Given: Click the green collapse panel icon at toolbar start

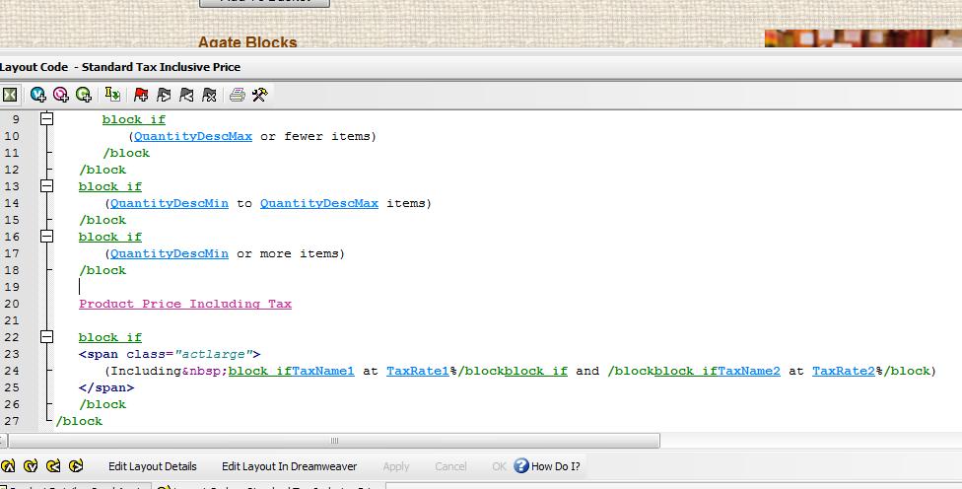Looking at the screenshot, I should point(9,95).
